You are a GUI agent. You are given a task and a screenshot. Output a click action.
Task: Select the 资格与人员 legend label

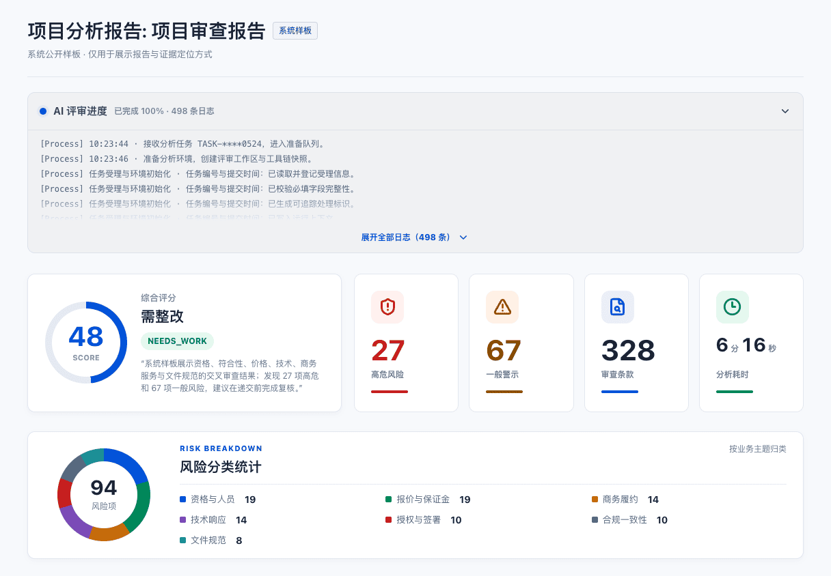[x=213, y=500]
